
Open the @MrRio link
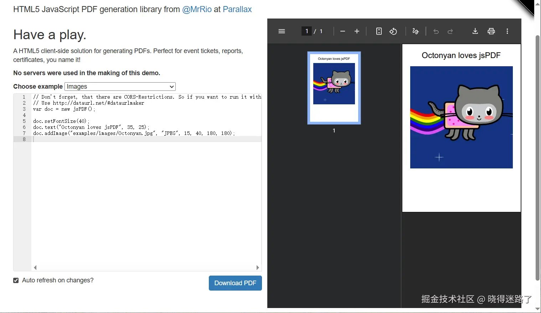tap(197, 9)
